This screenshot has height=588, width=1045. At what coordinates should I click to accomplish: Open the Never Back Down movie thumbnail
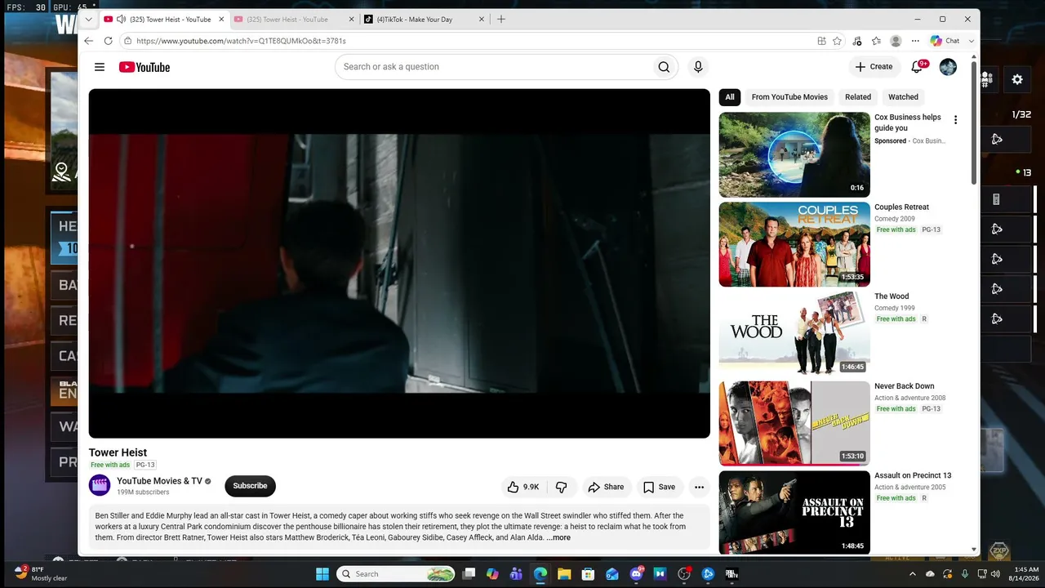794,423
